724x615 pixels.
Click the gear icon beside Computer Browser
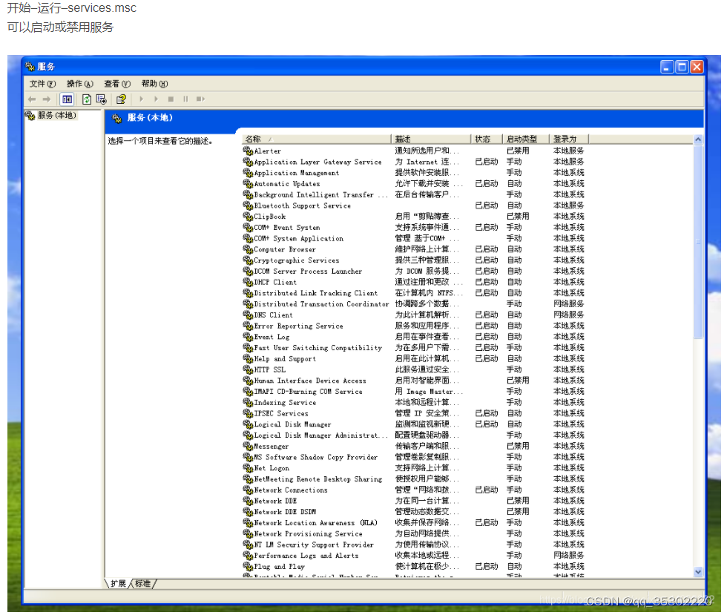tap(248, 249)
